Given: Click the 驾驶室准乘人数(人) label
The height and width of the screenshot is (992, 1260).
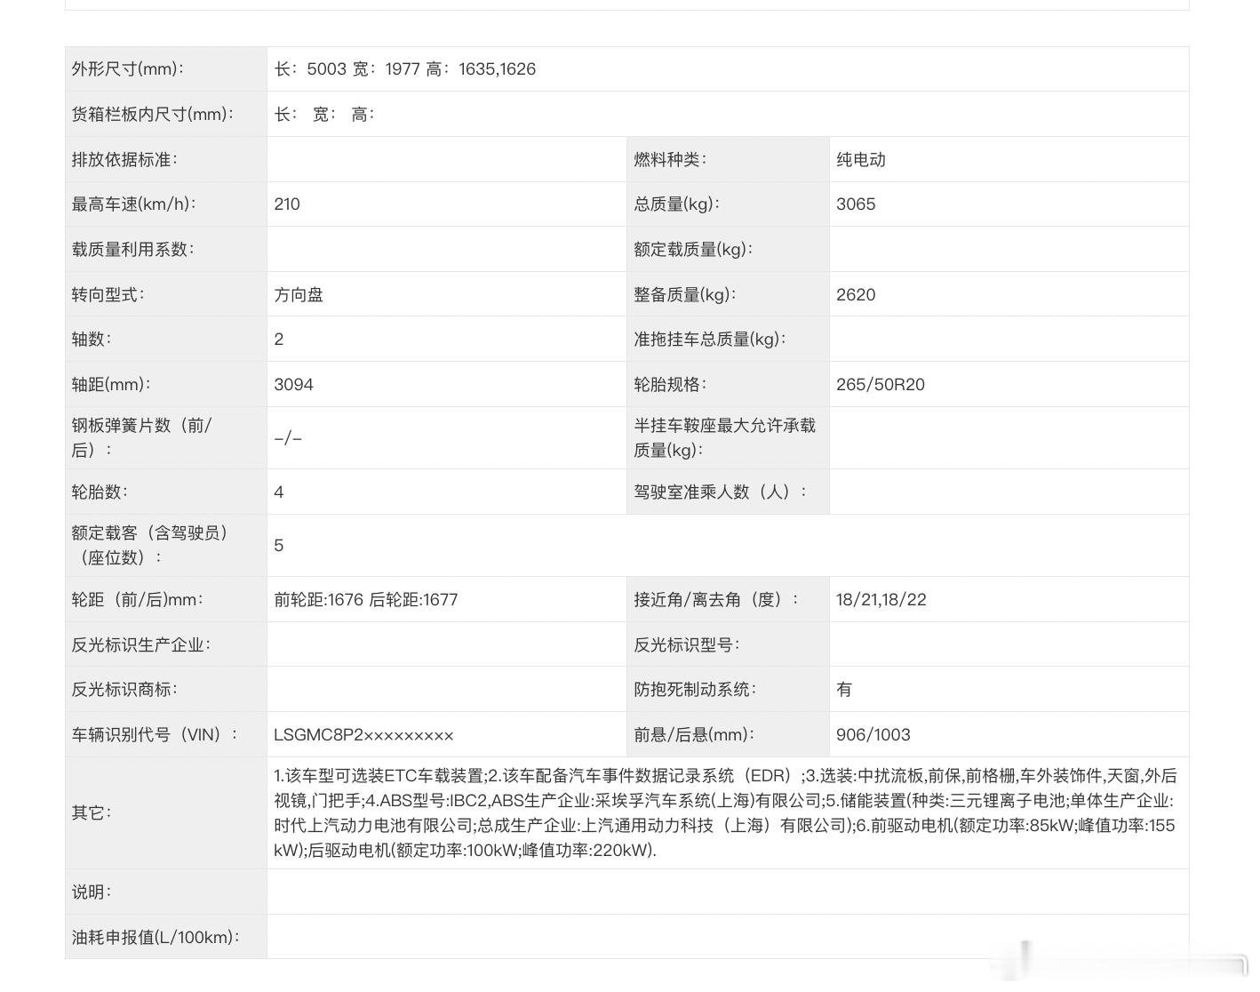Looking at the screenshot, I should [721, 492].
